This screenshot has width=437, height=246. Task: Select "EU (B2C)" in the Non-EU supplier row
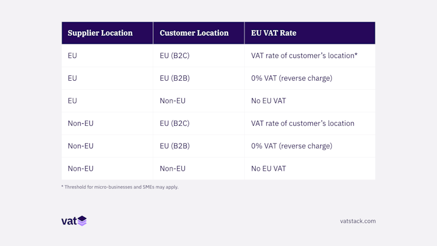(x=174, y=123)
